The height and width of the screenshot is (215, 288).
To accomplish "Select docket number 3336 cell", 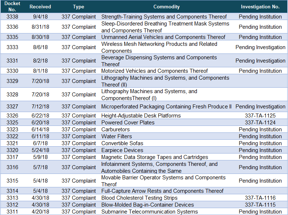I will pos(12,27).
